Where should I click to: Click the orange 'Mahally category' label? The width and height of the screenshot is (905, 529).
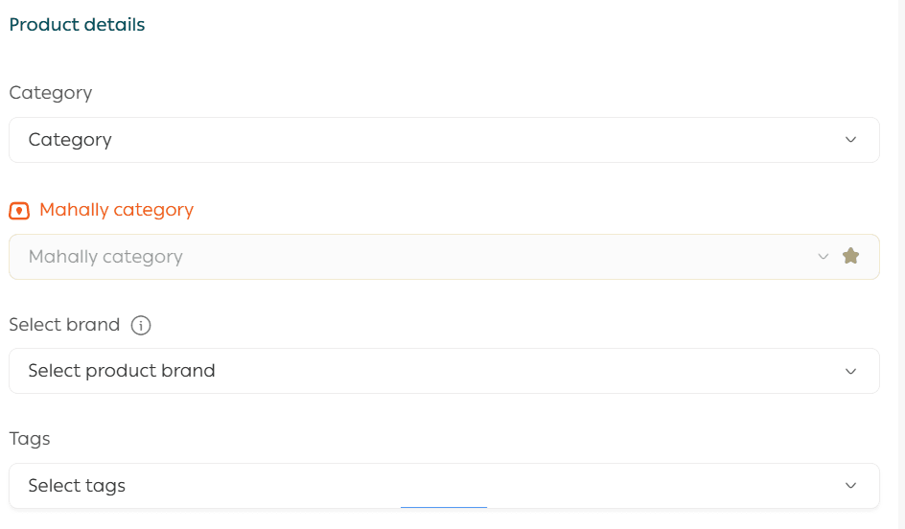click(116, 210)
